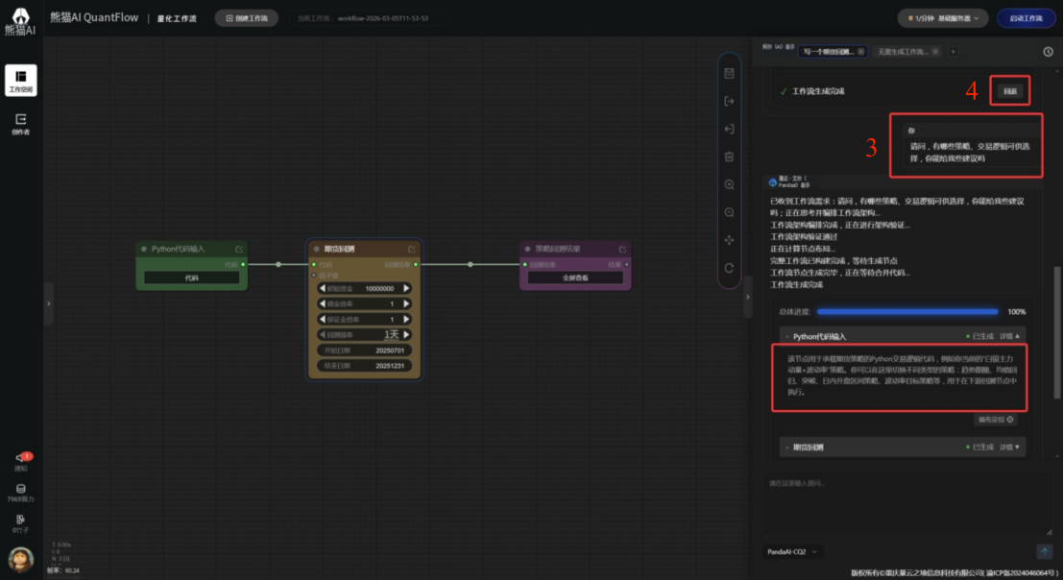Screen dimensions: 1064x580
Task: Send the message with the arrow button
Action: point(1045,551)
